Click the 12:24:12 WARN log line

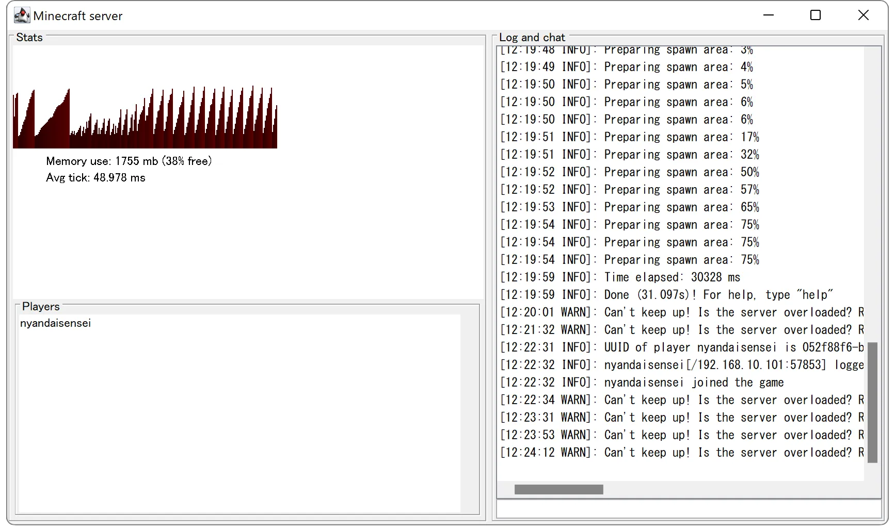click(x=682, y=453)
